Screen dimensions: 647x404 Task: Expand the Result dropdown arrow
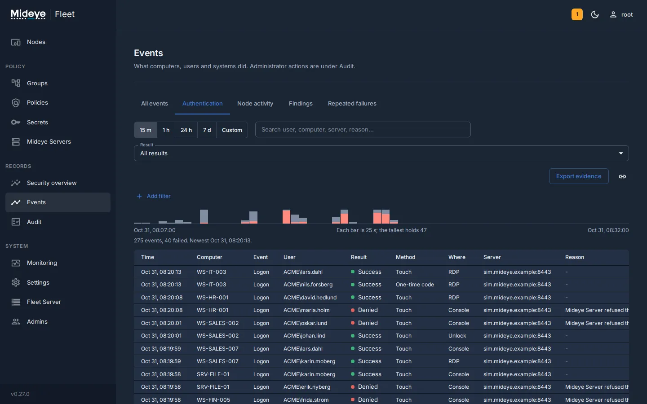coord(621,154)
